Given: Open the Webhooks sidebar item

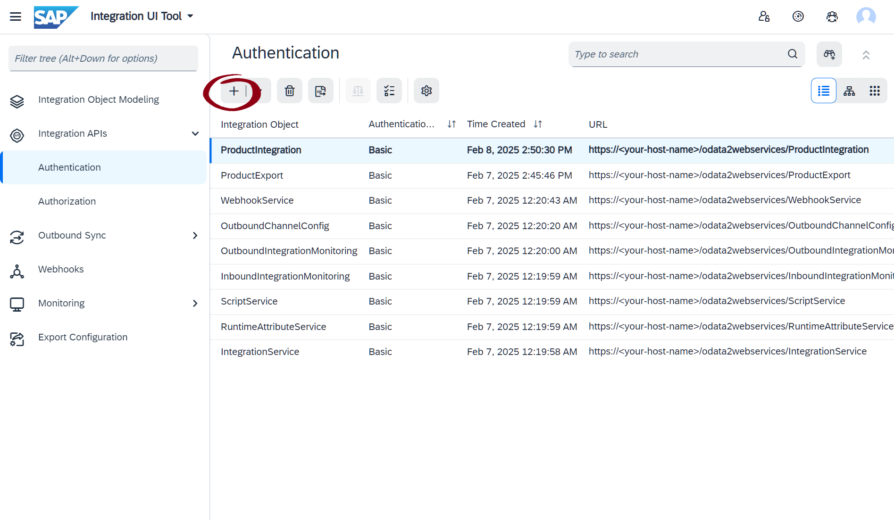Looking at the screenshot, I should click(x=61, y=269).
